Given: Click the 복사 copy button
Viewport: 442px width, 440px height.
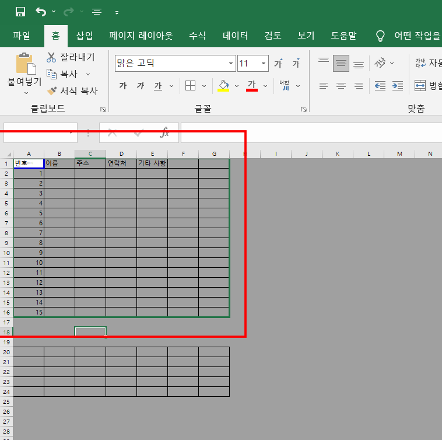Looking at the screenshot, I should 62,74.
